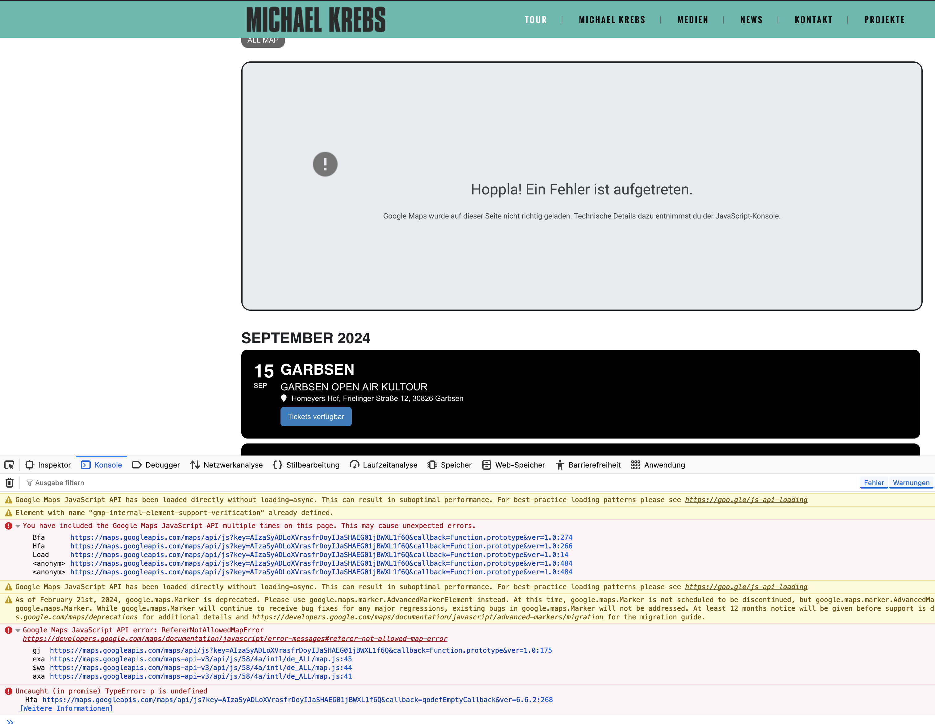Click the red error icon for RefererNotAllowedMapError

click(9, 630)
